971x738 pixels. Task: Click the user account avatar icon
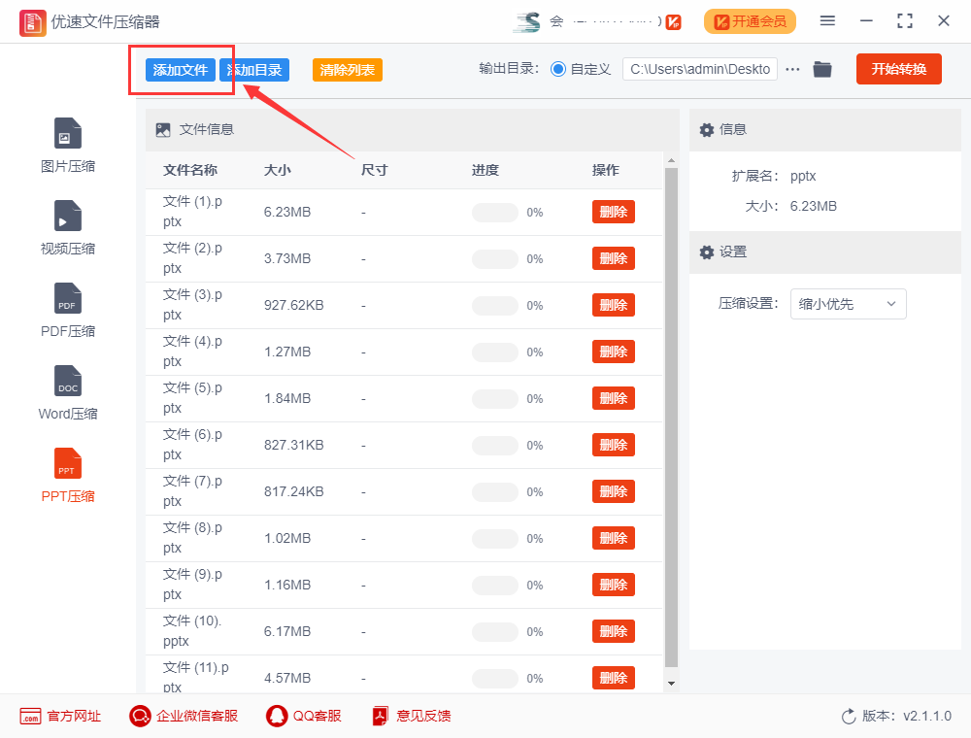click(x=527, y=21)
